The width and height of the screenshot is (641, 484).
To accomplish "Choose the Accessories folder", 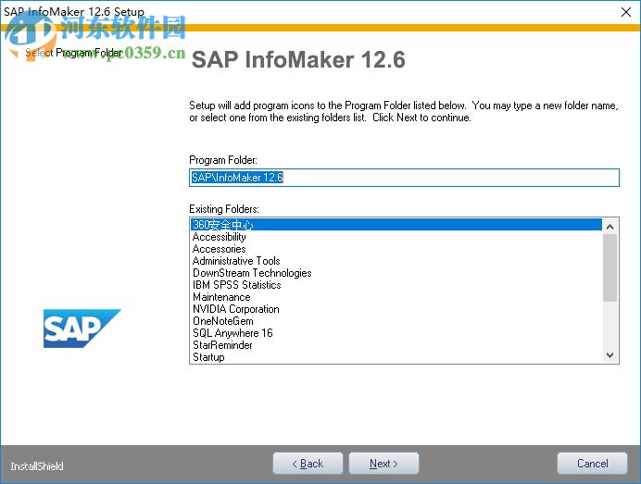I will (396, 249).
